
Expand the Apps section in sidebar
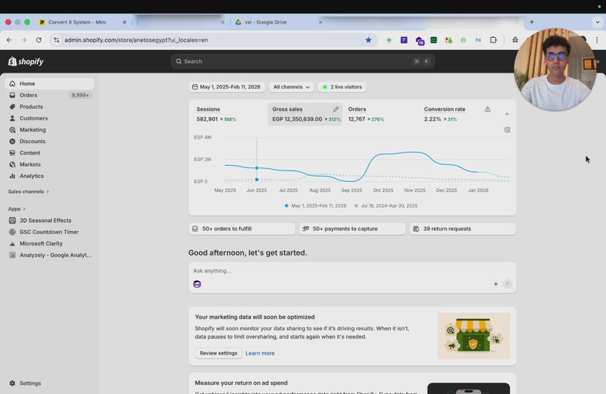click(17, 209)
